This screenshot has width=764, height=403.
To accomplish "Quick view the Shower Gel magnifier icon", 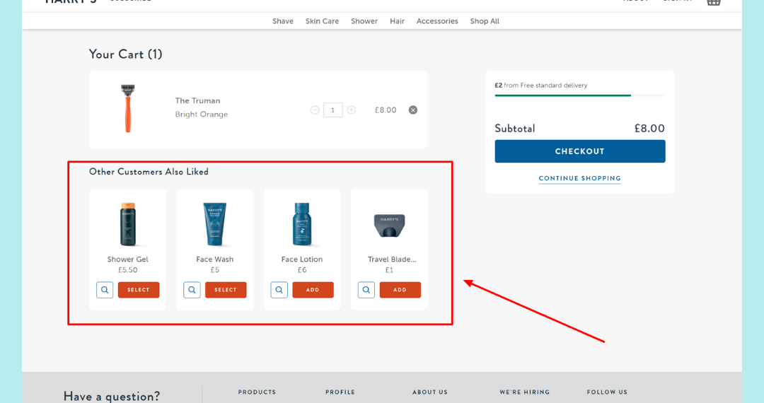I will pos(105,290).
